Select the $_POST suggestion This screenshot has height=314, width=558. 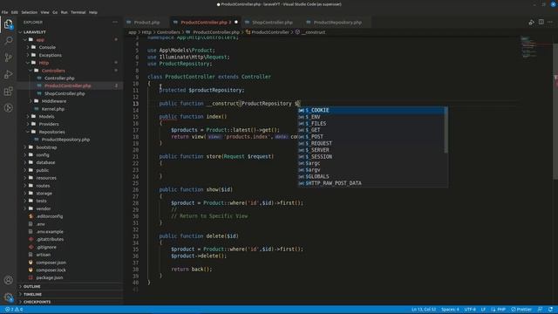[371, 137]
